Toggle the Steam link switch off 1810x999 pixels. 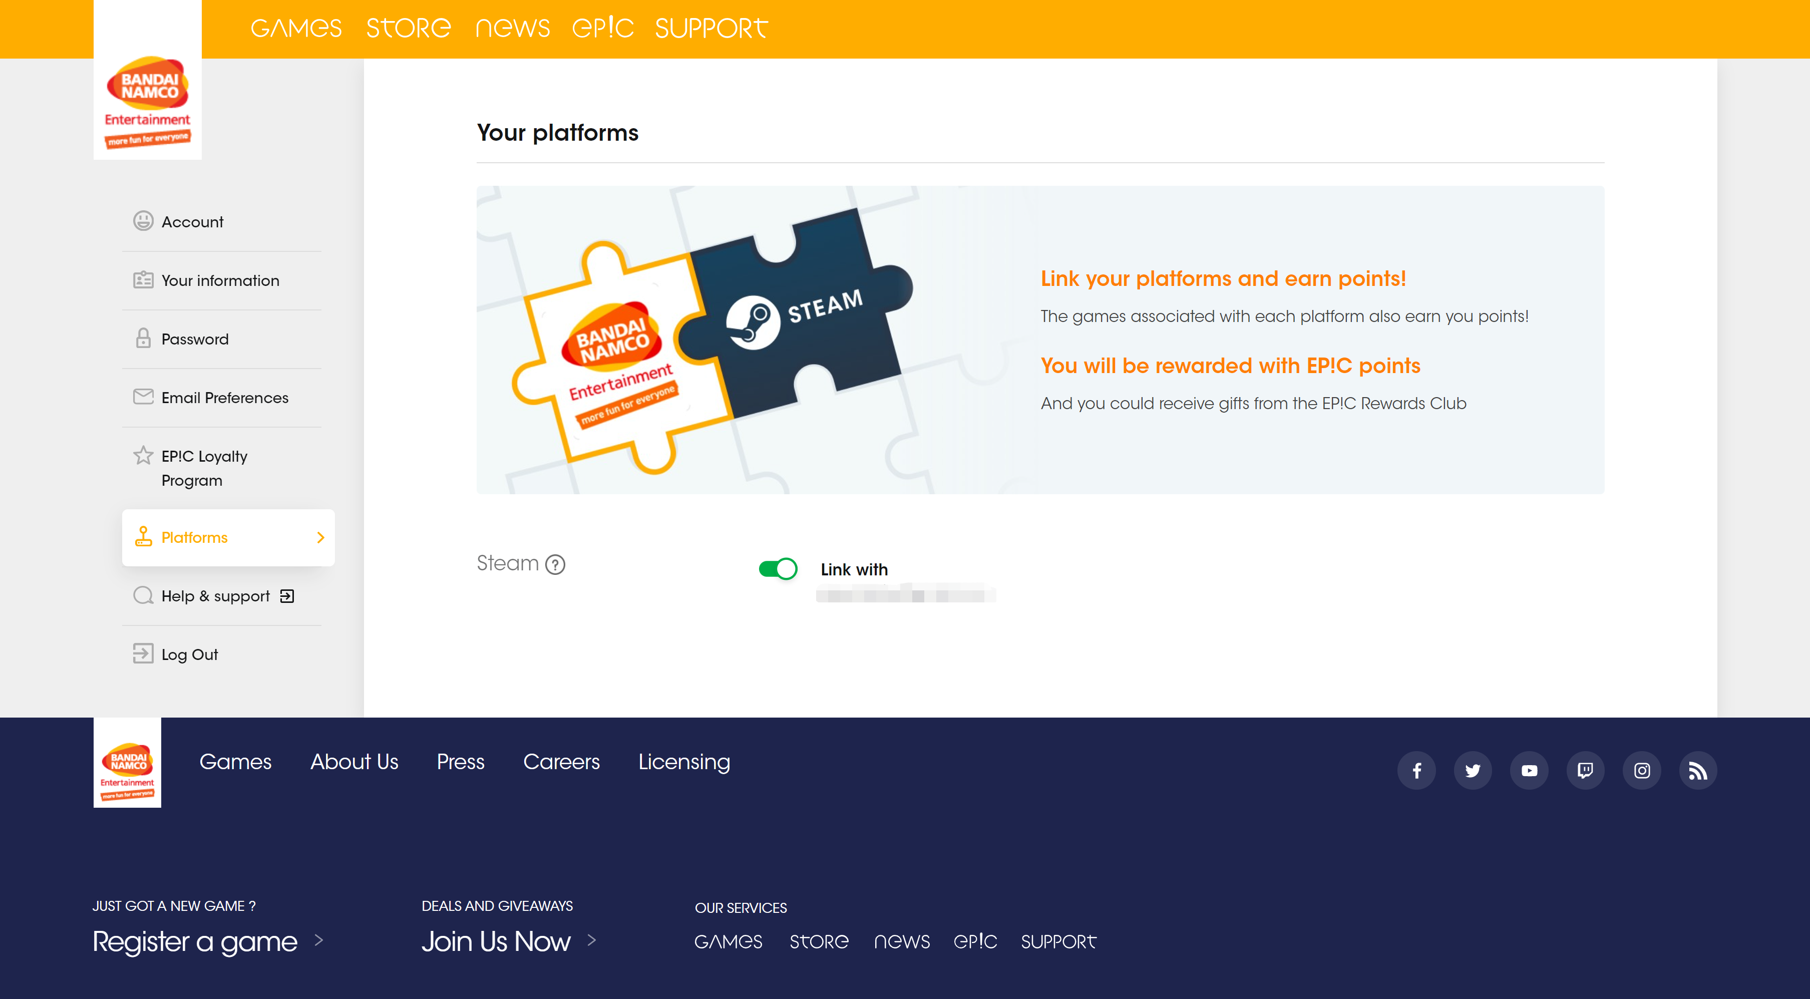[777, 568]
